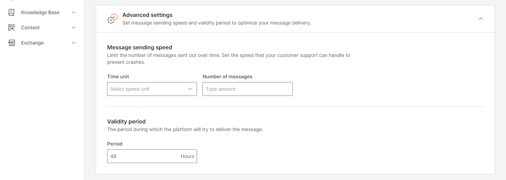506x180 pixels.
Task: Expand the Knowledge Base menu chevron
Action: [73, 12]
